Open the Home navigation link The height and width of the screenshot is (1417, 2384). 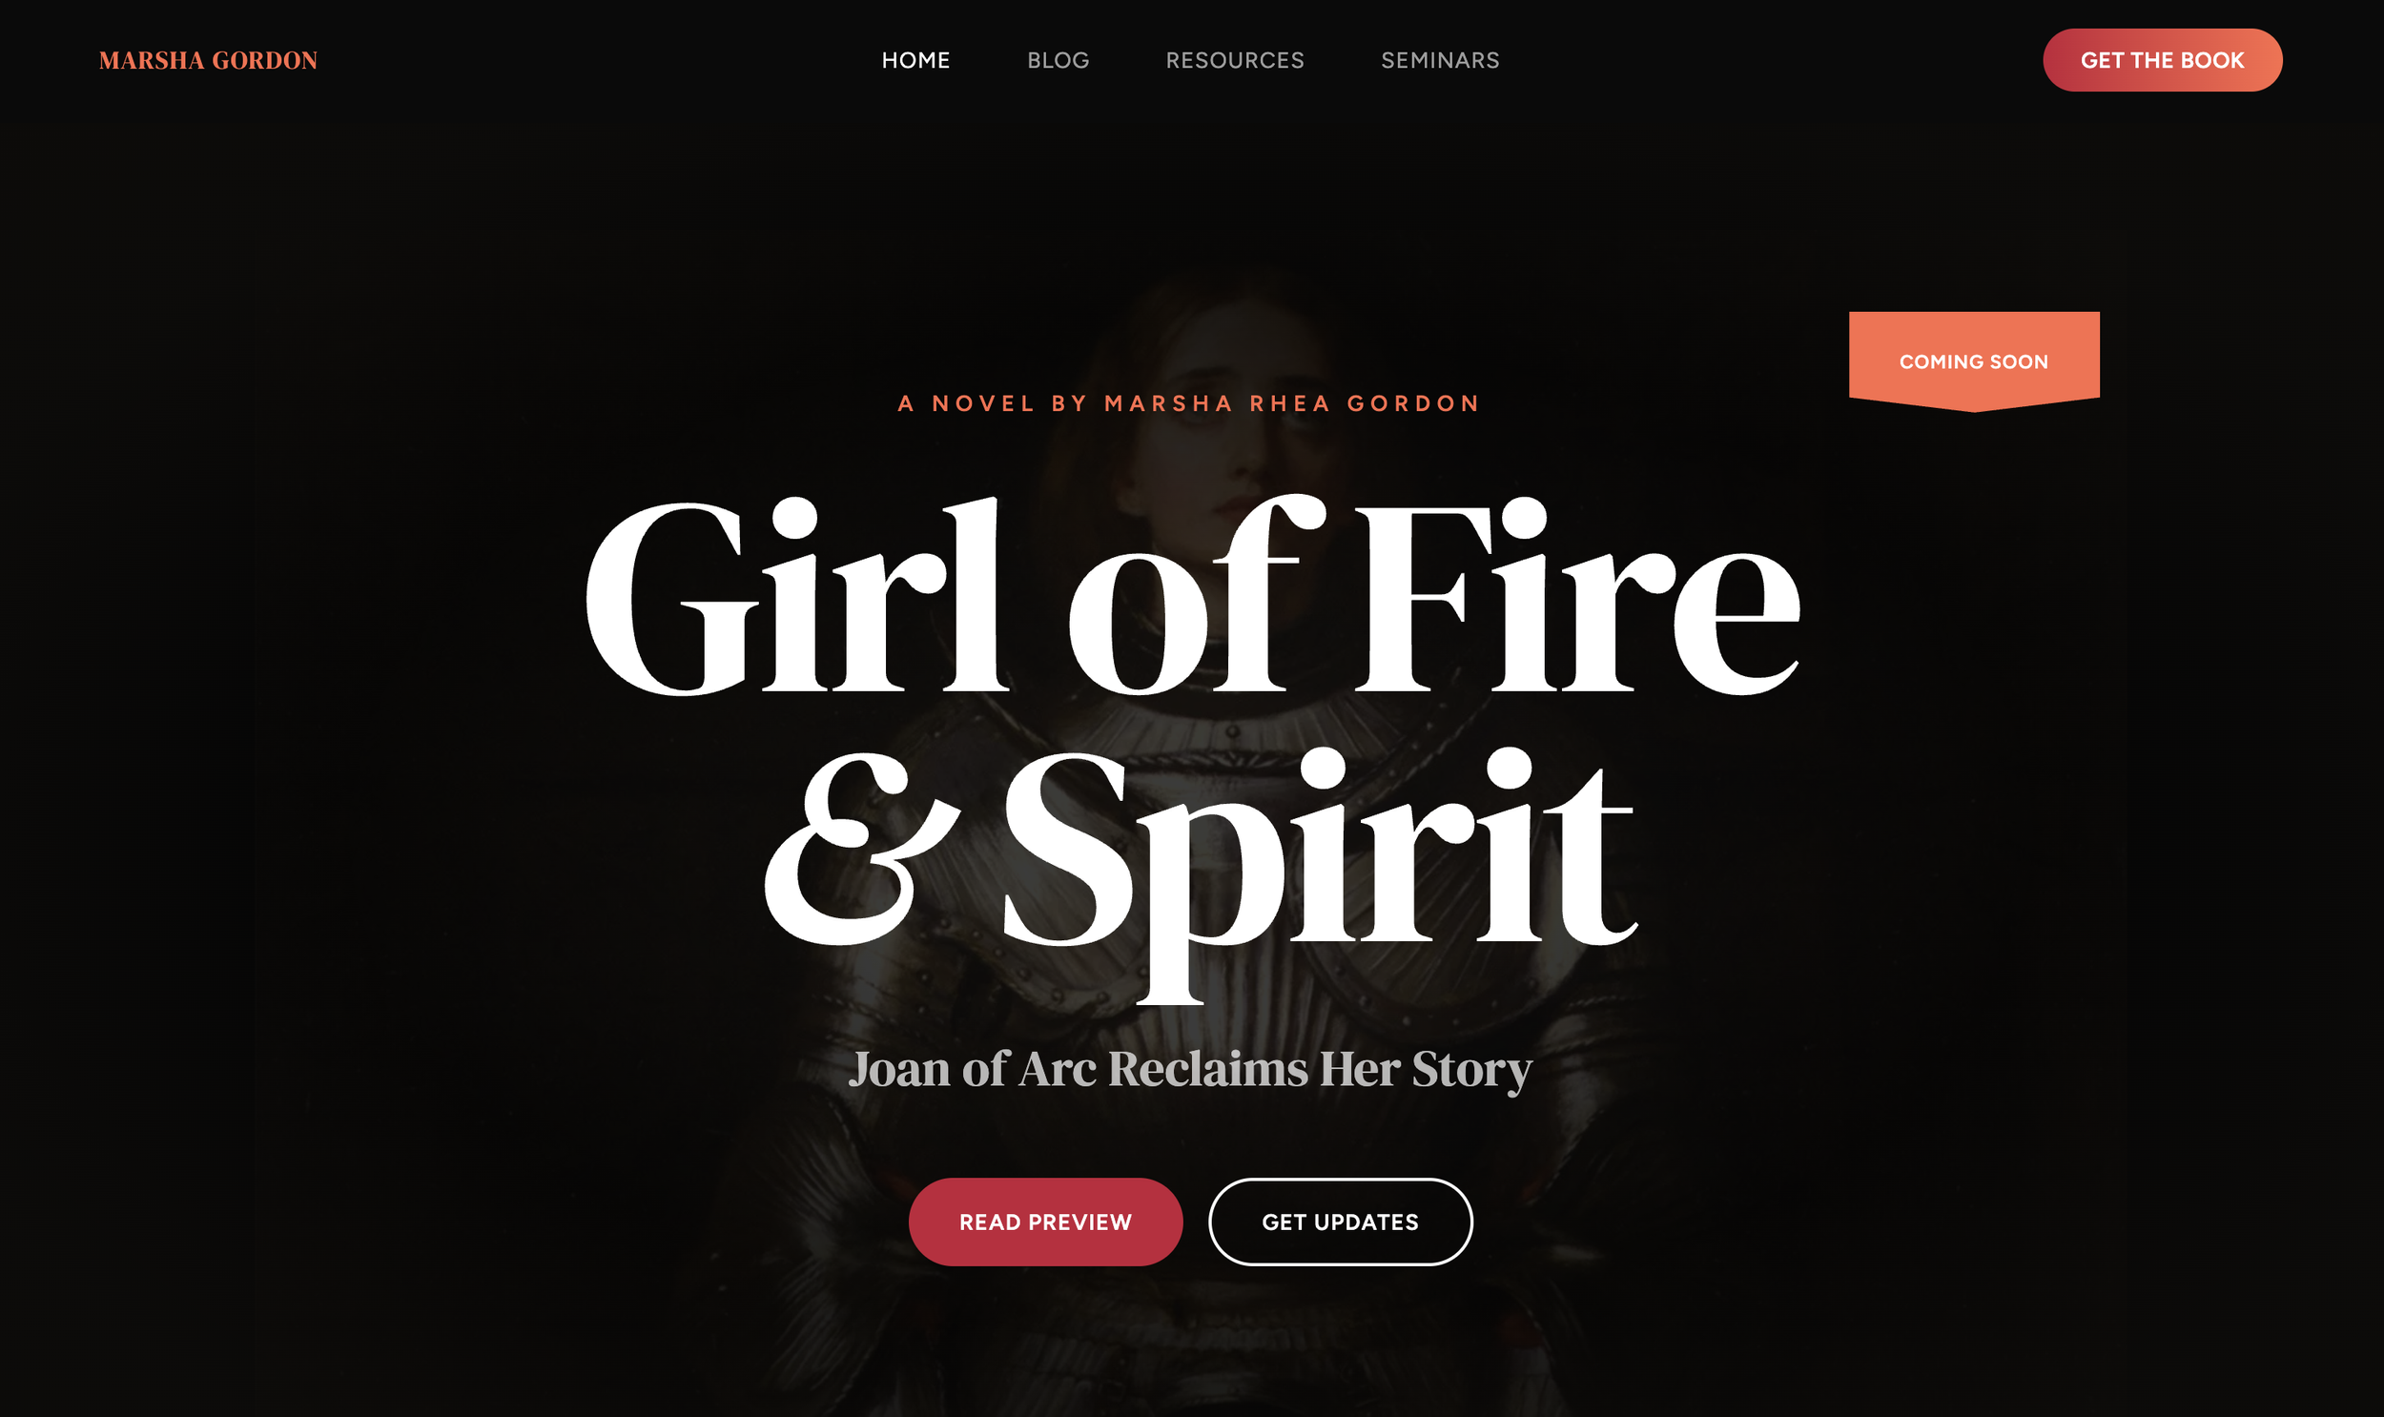pyautogui.click(x=915, y=60)
